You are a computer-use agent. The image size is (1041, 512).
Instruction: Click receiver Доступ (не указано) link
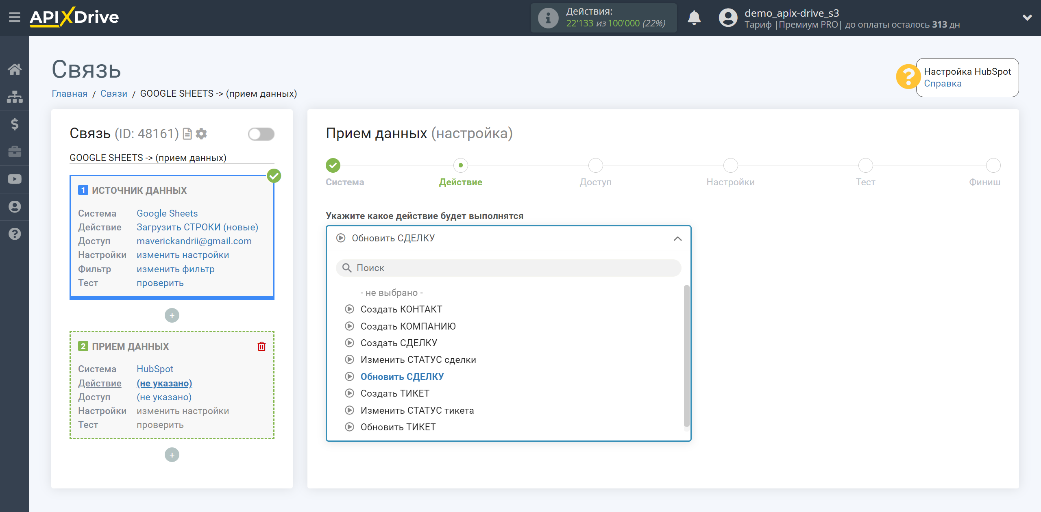point(164,397)
